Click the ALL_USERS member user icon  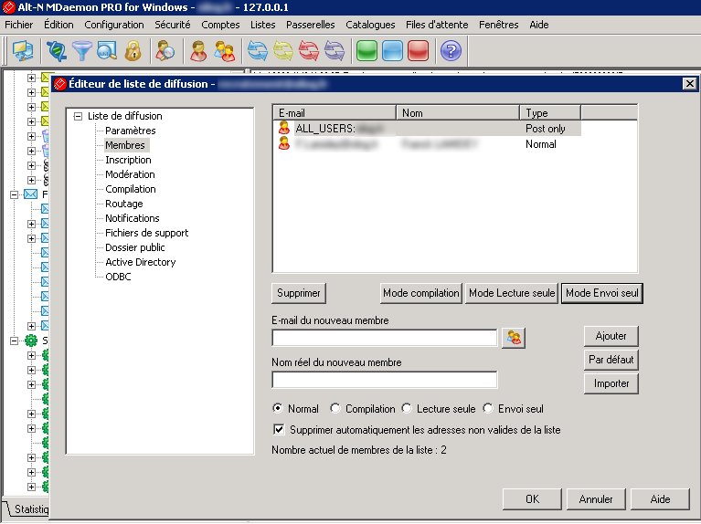[x=284, y=128]
